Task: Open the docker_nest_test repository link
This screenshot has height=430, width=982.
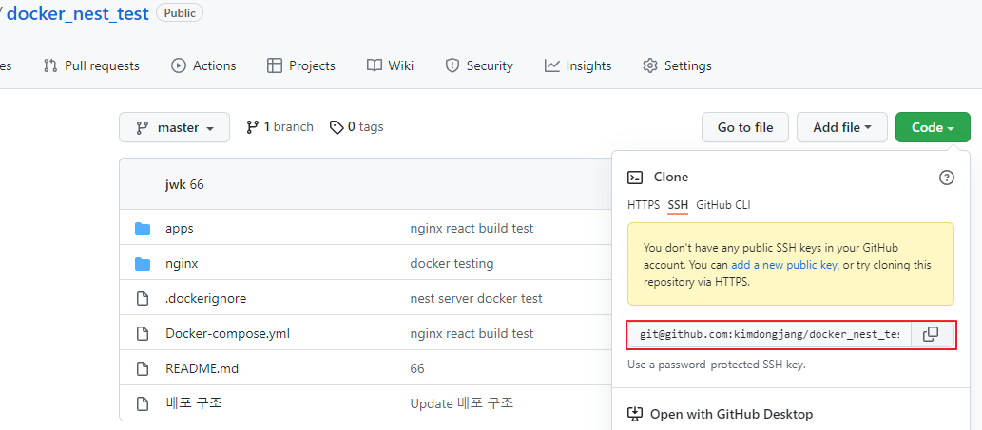Action: coord(78,13)
